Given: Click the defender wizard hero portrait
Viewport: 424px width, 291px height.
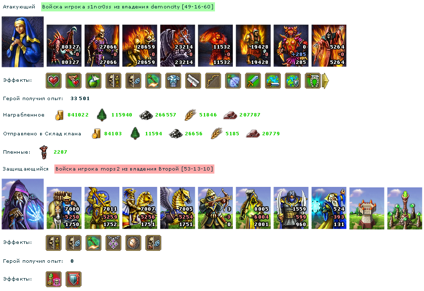Looking at the screenshot, I should click(x=23, y=204).
